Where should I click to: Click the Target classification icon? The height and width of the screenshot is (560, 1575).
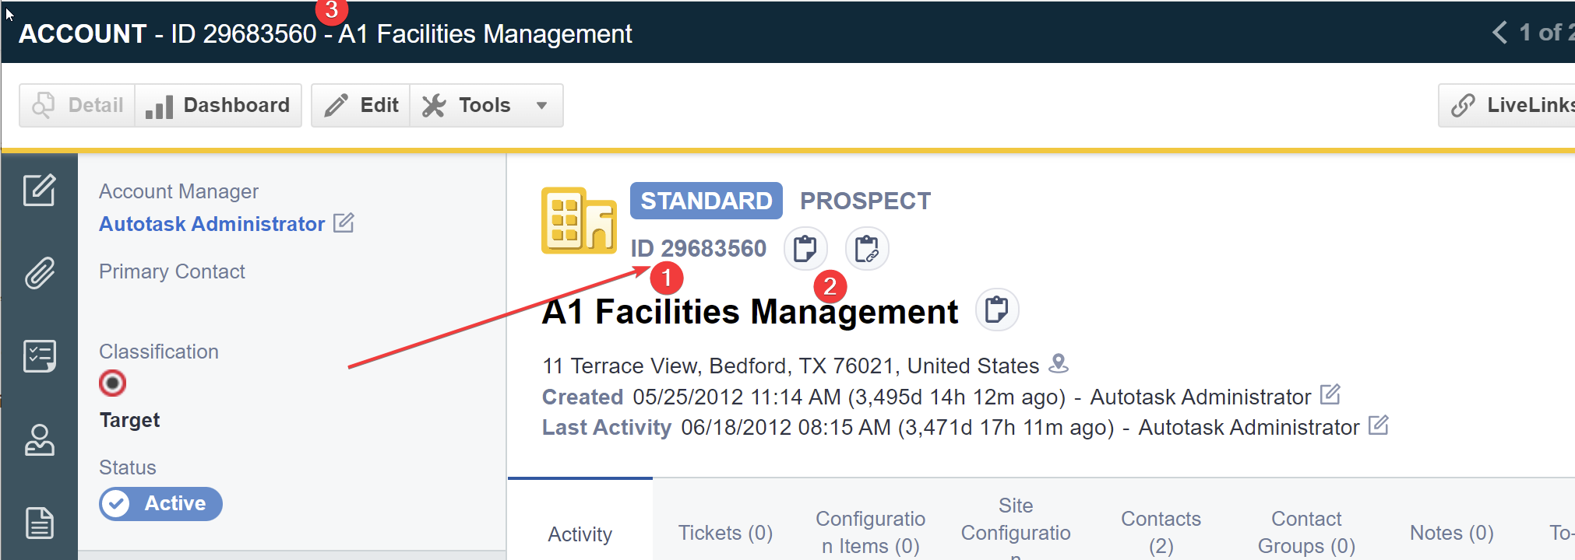point(113,383)
